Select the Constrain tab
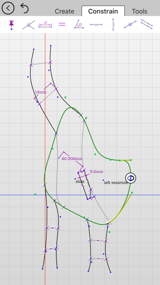This screenshot has height=285, width=160. pyautogui.click(x=103, y=11)
